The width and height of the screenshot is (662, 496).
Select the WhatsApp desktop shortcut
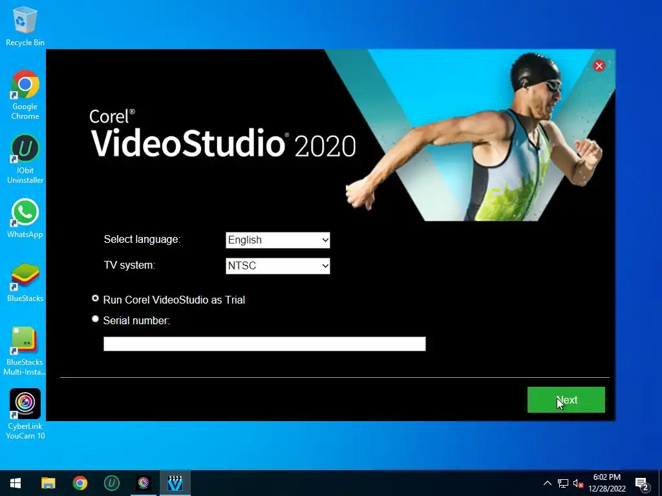(25, 218)
